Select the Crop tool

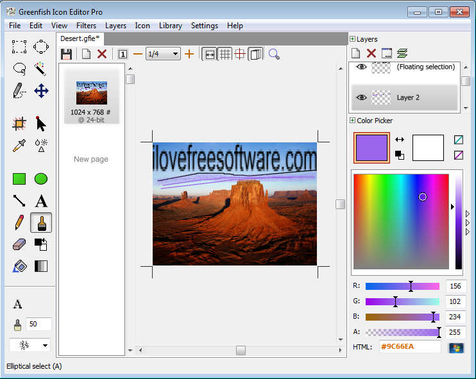(x=19, y=124)
